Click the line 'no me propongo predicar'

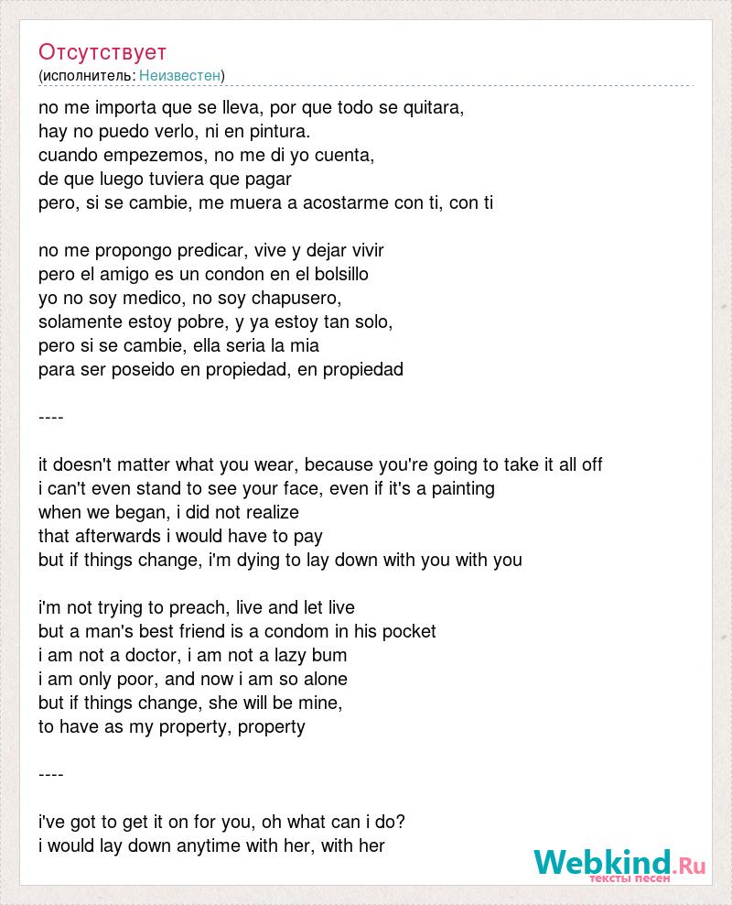[211, 250]
